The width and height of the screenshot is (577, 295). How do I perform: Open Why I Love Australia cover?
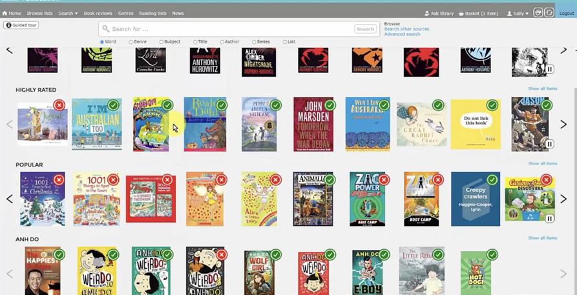[368, 125]
